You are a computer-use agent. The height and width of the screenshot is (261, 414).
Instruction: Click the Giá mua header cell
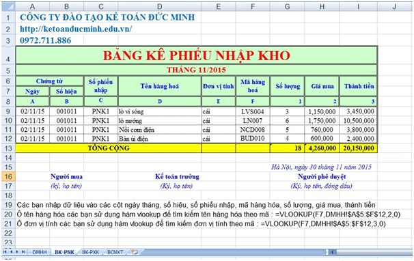coord(322,86)
